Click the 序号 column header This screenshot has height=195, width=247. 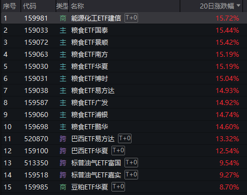[10, 6]
